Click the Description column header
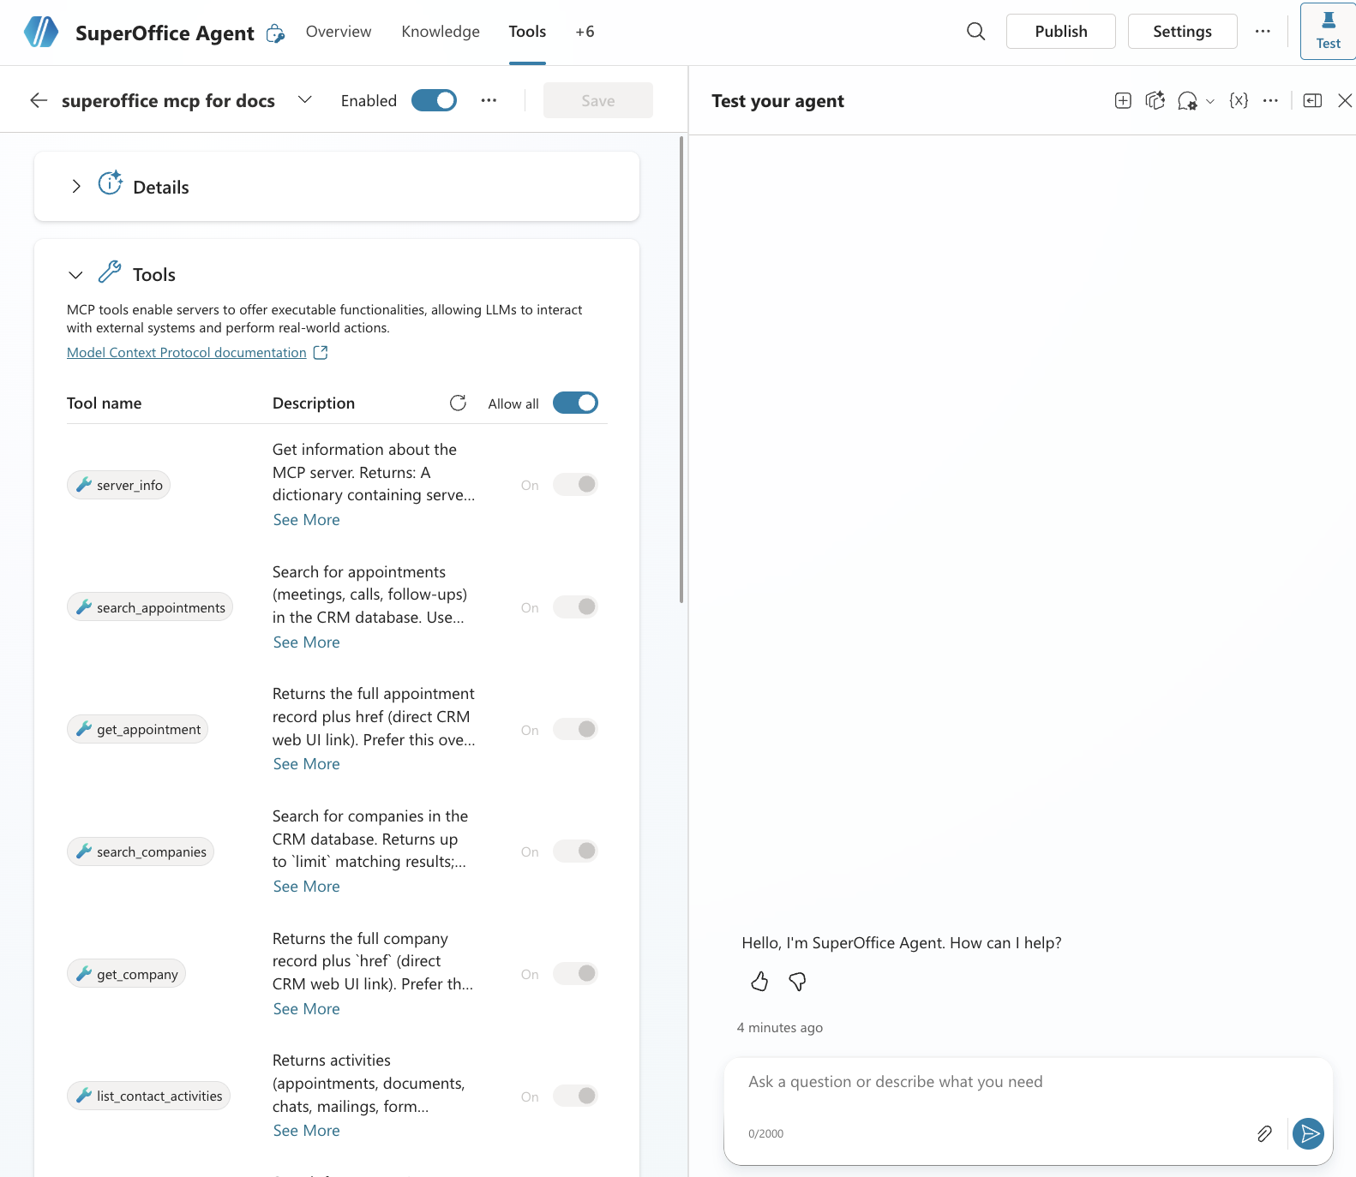The height and width of the screenshot is (1177, 1356). point(313,403)
